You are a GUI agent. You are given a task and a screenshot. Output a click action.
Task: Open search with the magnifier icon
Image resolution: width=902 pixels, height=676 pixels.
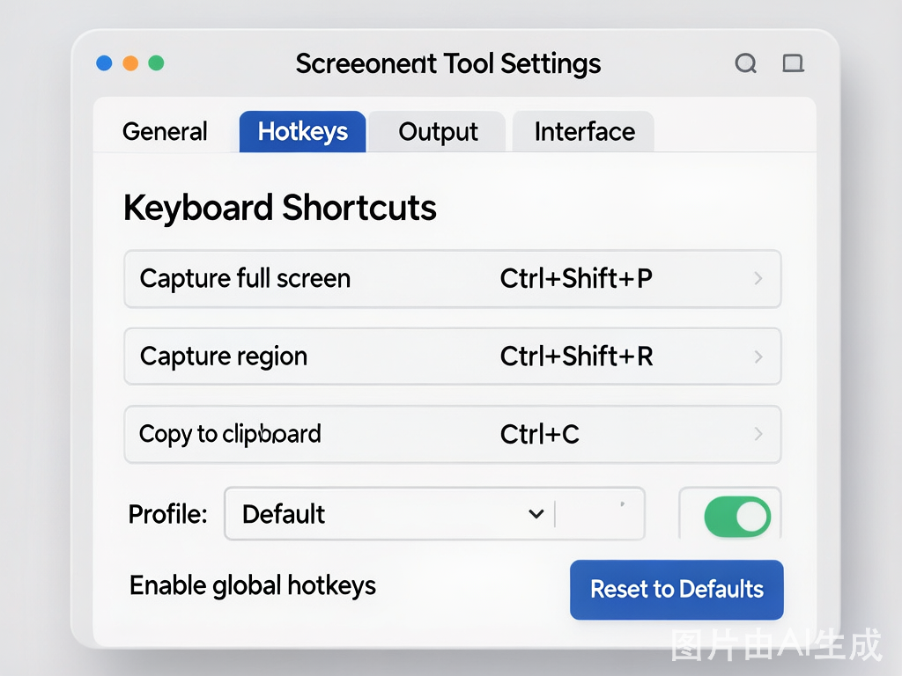[745, 63]
